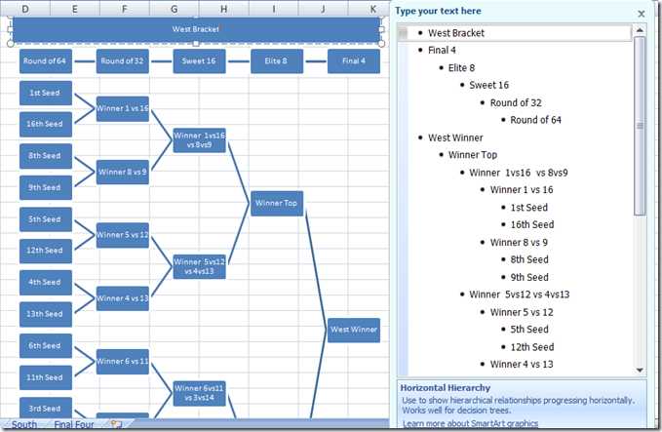Select the Winner 6vs11 vs 3vs14 box

click(x=199, y=393)
